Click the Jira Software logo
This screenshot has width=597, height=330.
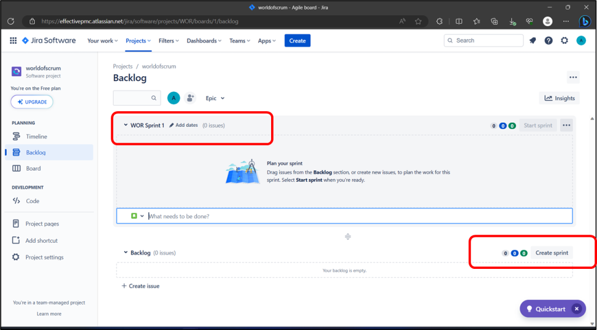(49, 41)
